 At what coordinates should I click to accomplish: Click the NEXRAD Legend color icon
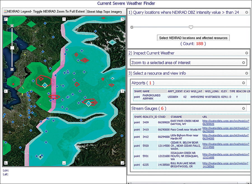tap(5, 11)
